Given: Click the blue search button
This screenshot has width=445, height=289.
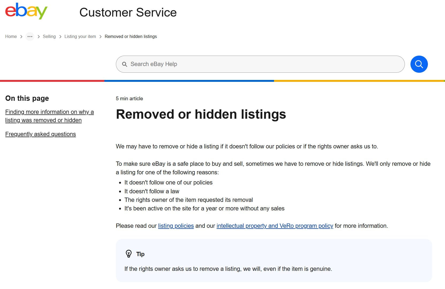Looking at the screenshot, I should (419, 64).
